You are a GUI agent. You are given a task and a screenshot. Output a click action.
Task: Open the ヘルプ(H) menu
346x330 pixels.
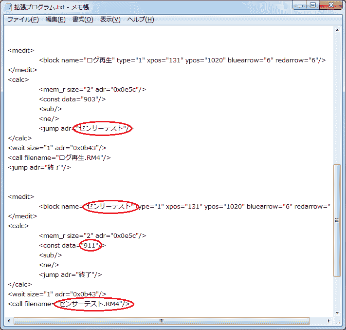pyautogui.click(x=141, y=19)
